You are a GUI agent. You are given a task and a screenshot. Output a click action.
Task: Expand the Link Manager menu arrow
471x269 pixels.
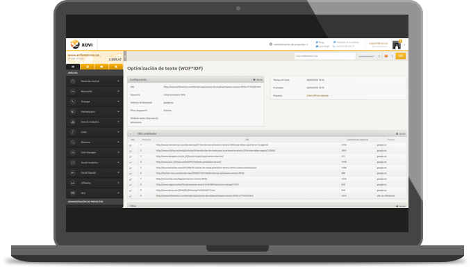[118, 152]
